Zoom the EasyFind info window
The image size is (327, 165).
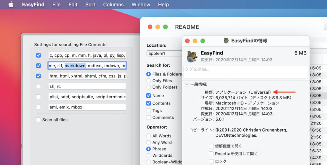click(x=203, y=41)
